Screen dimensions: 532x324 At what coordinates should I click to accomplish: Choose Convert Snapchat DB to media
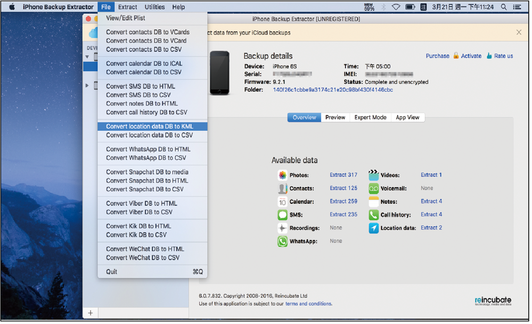click(152, 172)
